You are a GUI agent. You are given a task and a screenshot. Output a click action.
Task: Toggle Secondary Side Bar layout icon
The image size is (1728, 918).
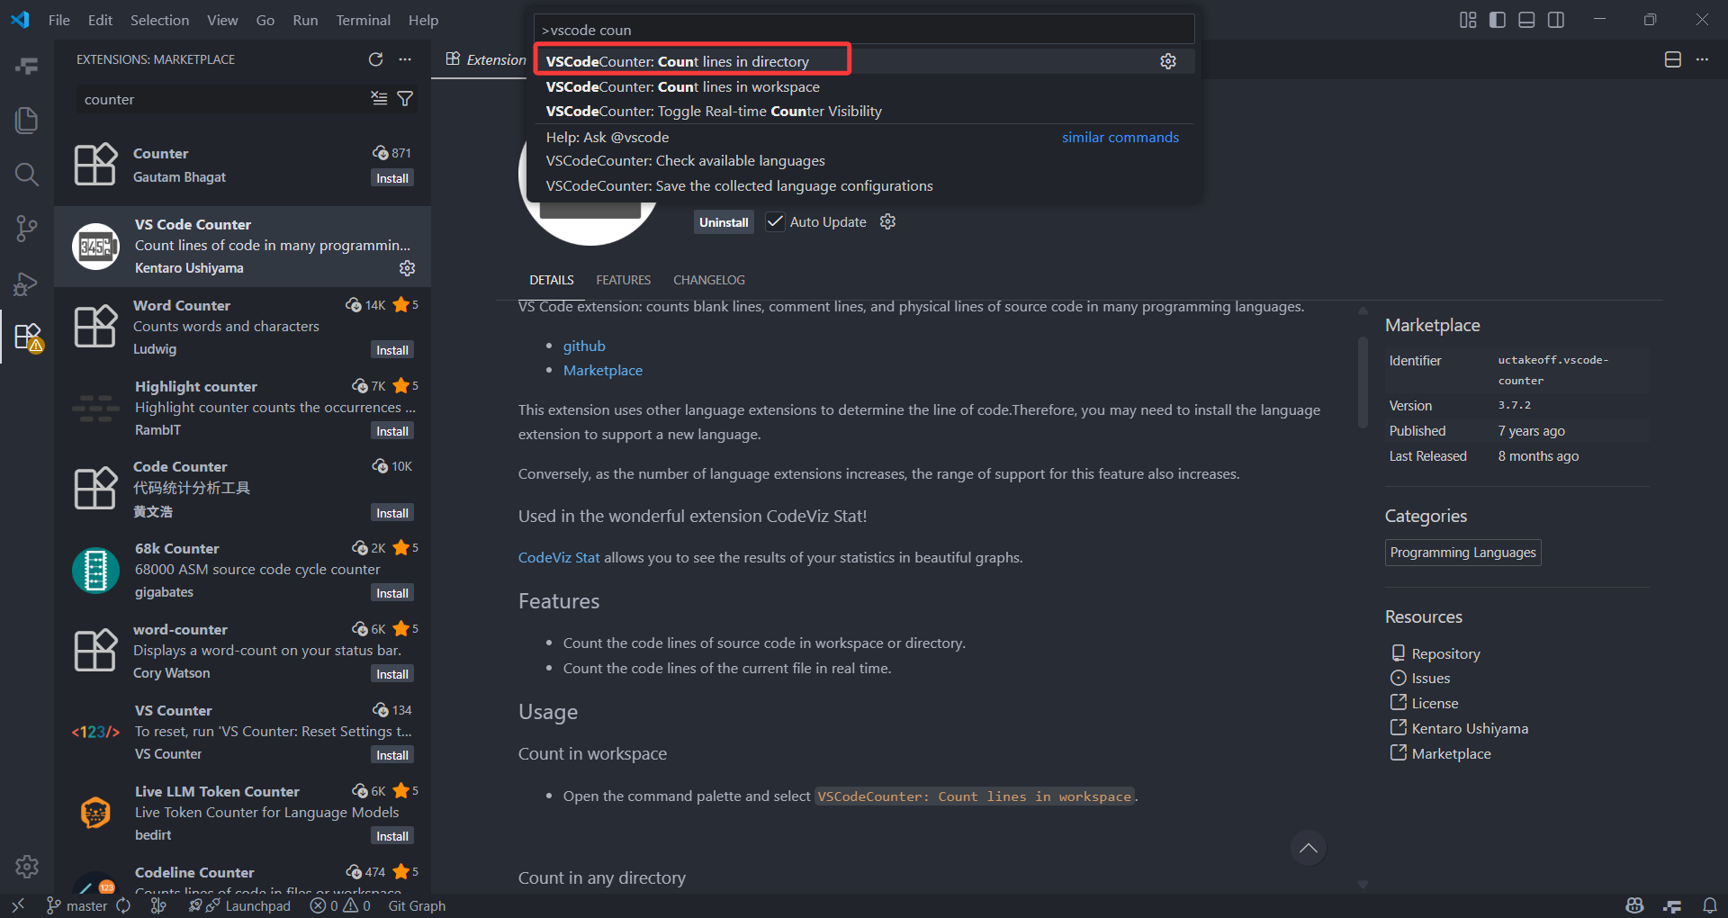(1555, 20)
